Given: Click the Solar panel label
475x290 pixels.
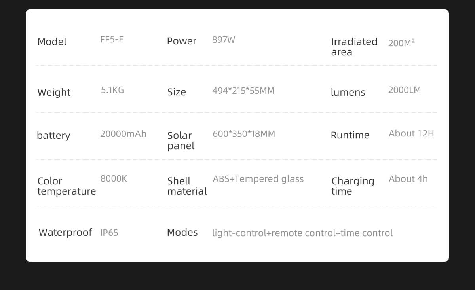Looking at the screenshot, I should (x=180, y=140).
